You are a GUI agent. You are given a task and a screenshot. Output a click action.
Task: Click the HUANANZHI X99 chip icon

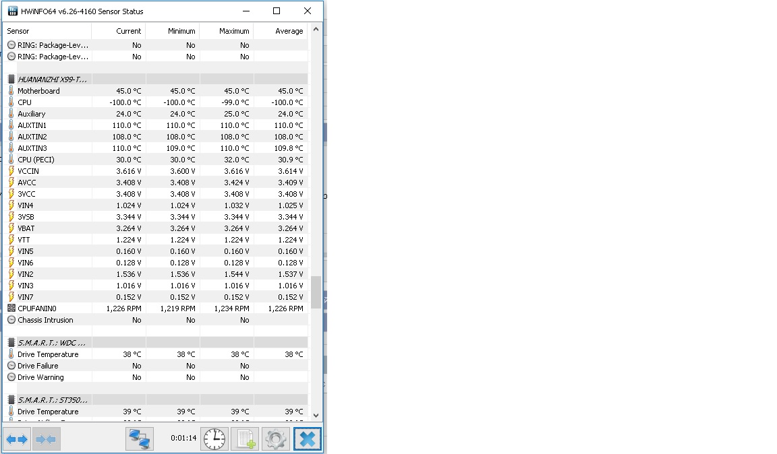11,79
